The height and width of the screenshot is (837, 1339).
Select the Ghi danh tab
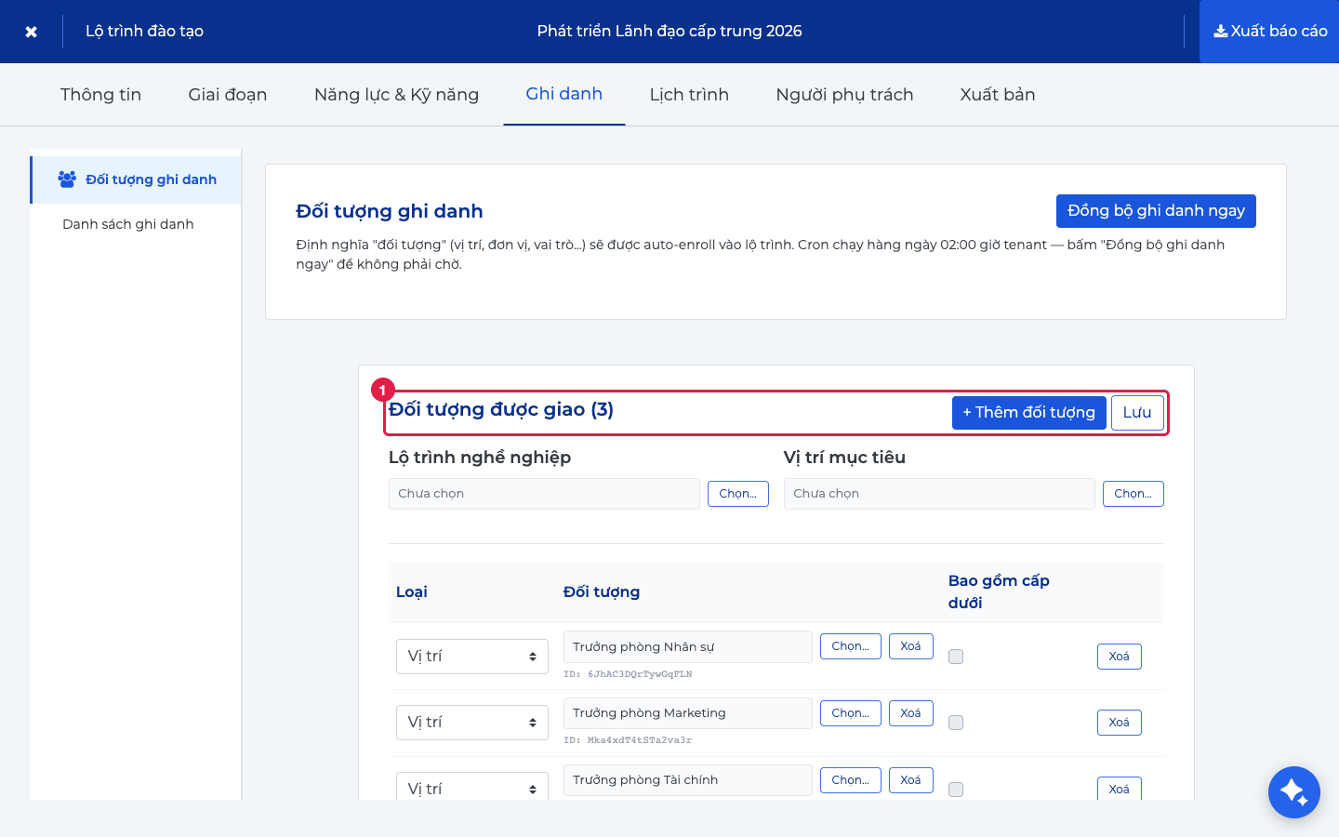click(x=564, y=94)
